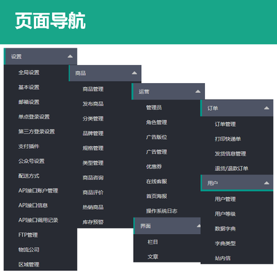Open 在线客服 item
The image size is (277, 277).
[157, 181]
